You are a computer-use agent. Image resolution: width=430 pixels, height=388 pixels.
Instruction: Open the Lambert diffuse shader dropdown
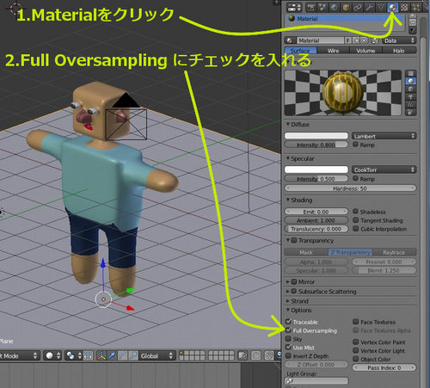(384, 136)
